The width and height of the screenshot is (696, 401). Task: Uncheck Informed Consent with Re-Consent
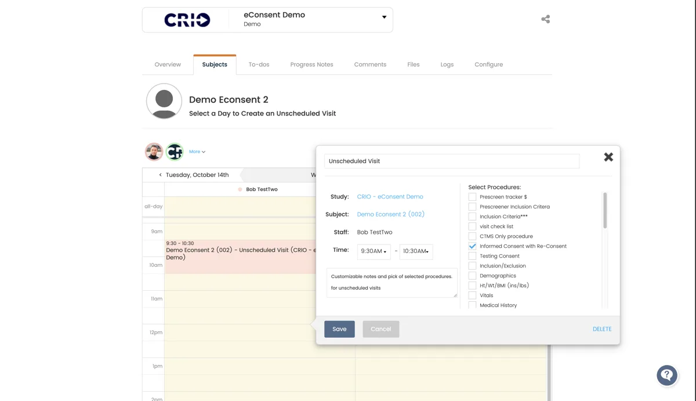point(472,245)
